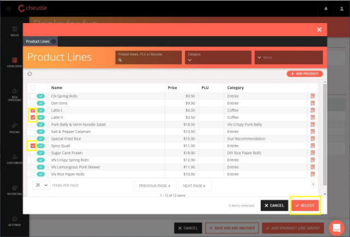This screenshot has height=237, width=350.
Task: Select page number 1
Action: point(313,184)
